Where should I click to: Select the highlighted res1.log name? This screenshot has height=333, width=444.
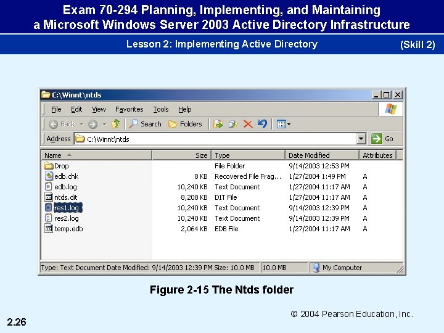tap(68, 208)
